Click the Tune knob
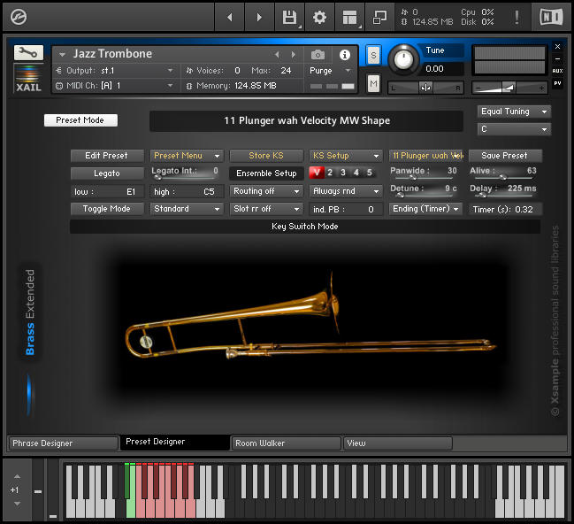 click(403, 59)
